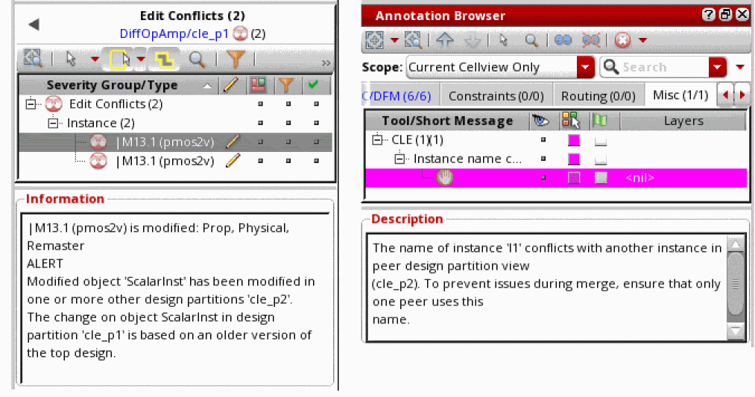Select the yellow rectangle area-select tool

pos(119,59)
